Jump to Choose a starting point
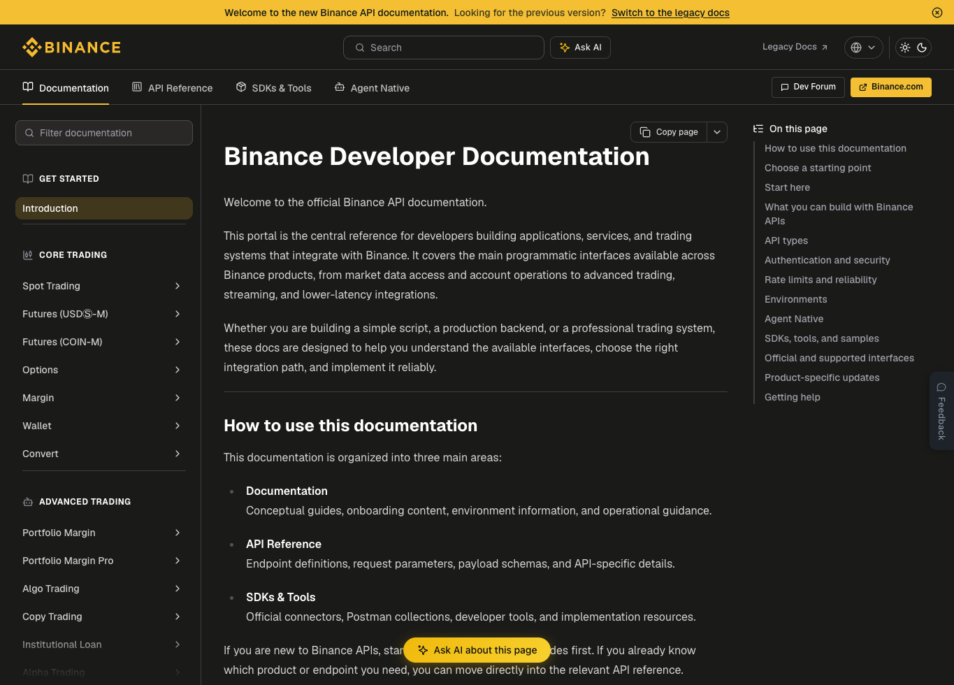Screen dimensions: 954x685 tap(818, 168)
